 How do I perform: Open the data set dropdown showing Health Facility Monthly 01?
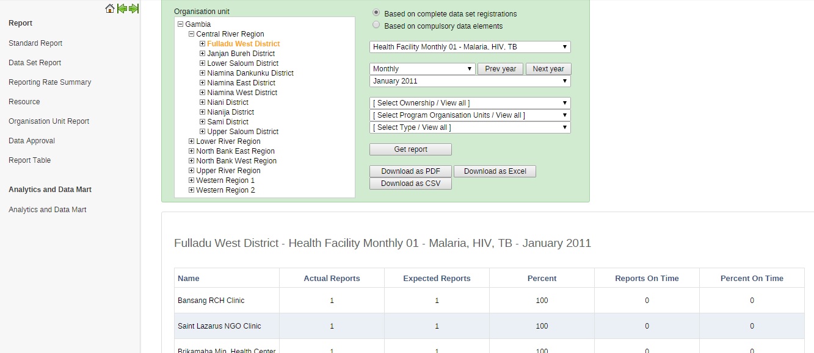click(x=470, y=47)
